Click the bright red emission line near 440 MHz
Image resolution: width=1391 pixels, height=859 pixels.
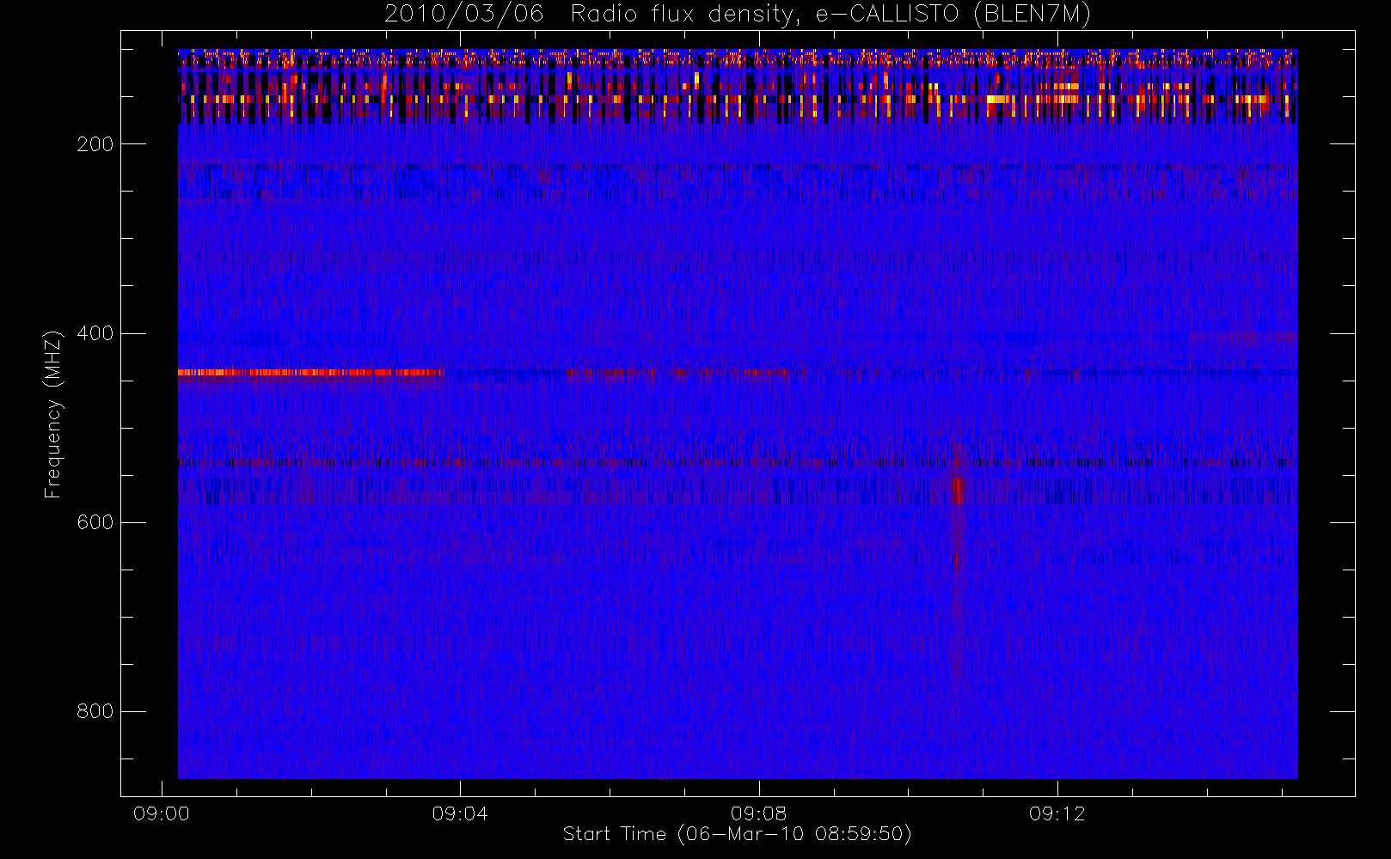click(x=311, y=373)
